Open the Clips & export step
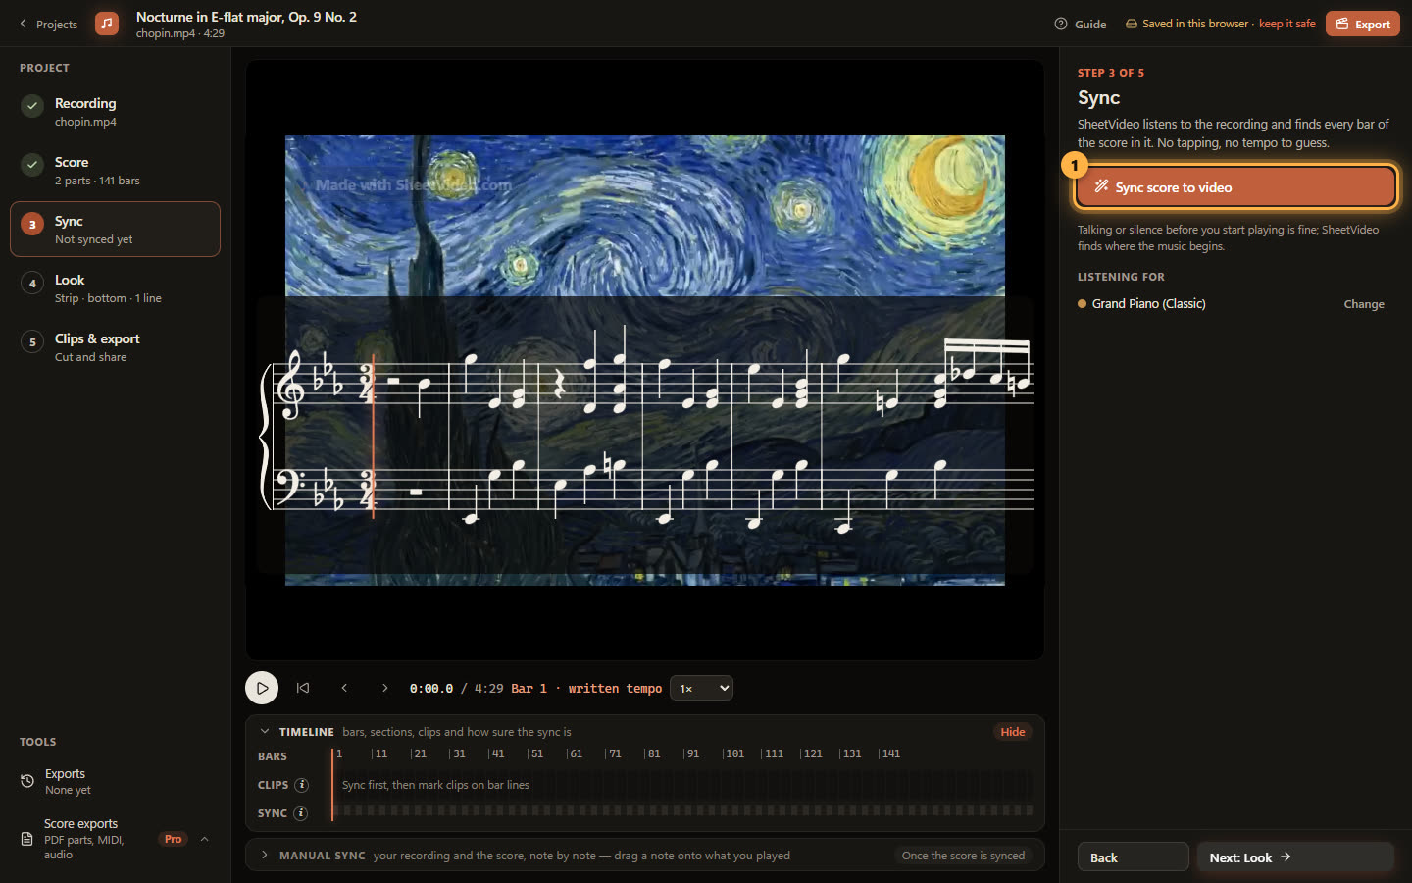1412x883 pixels. 115,347
